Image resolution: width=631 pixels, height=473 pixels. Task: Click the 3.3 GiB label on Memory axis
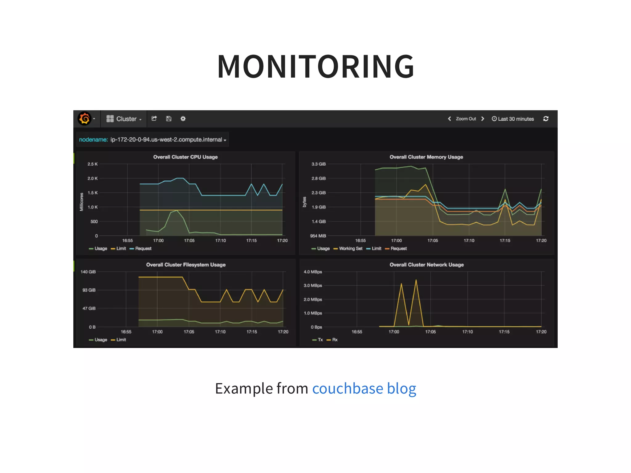(319, 164)
